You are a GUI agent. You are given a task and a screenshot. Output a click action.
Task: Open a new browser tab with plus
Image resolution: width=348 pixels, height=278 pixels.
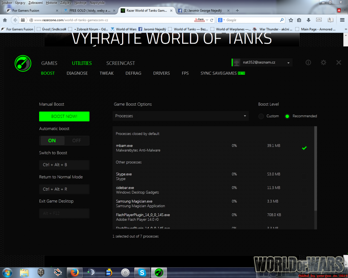(x=237, y=10)
